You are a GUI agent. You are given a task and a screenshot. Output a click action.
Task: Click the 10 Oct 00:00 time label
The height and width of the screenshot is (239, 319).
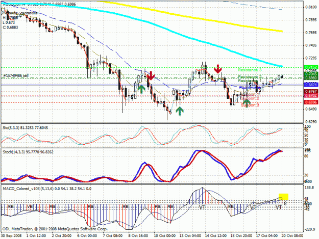point(164,236)
